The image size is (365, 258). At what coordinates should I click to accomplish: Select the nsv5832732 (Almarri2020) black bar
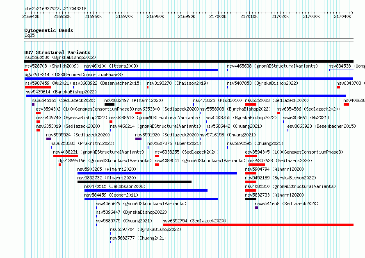pos(135,182)
